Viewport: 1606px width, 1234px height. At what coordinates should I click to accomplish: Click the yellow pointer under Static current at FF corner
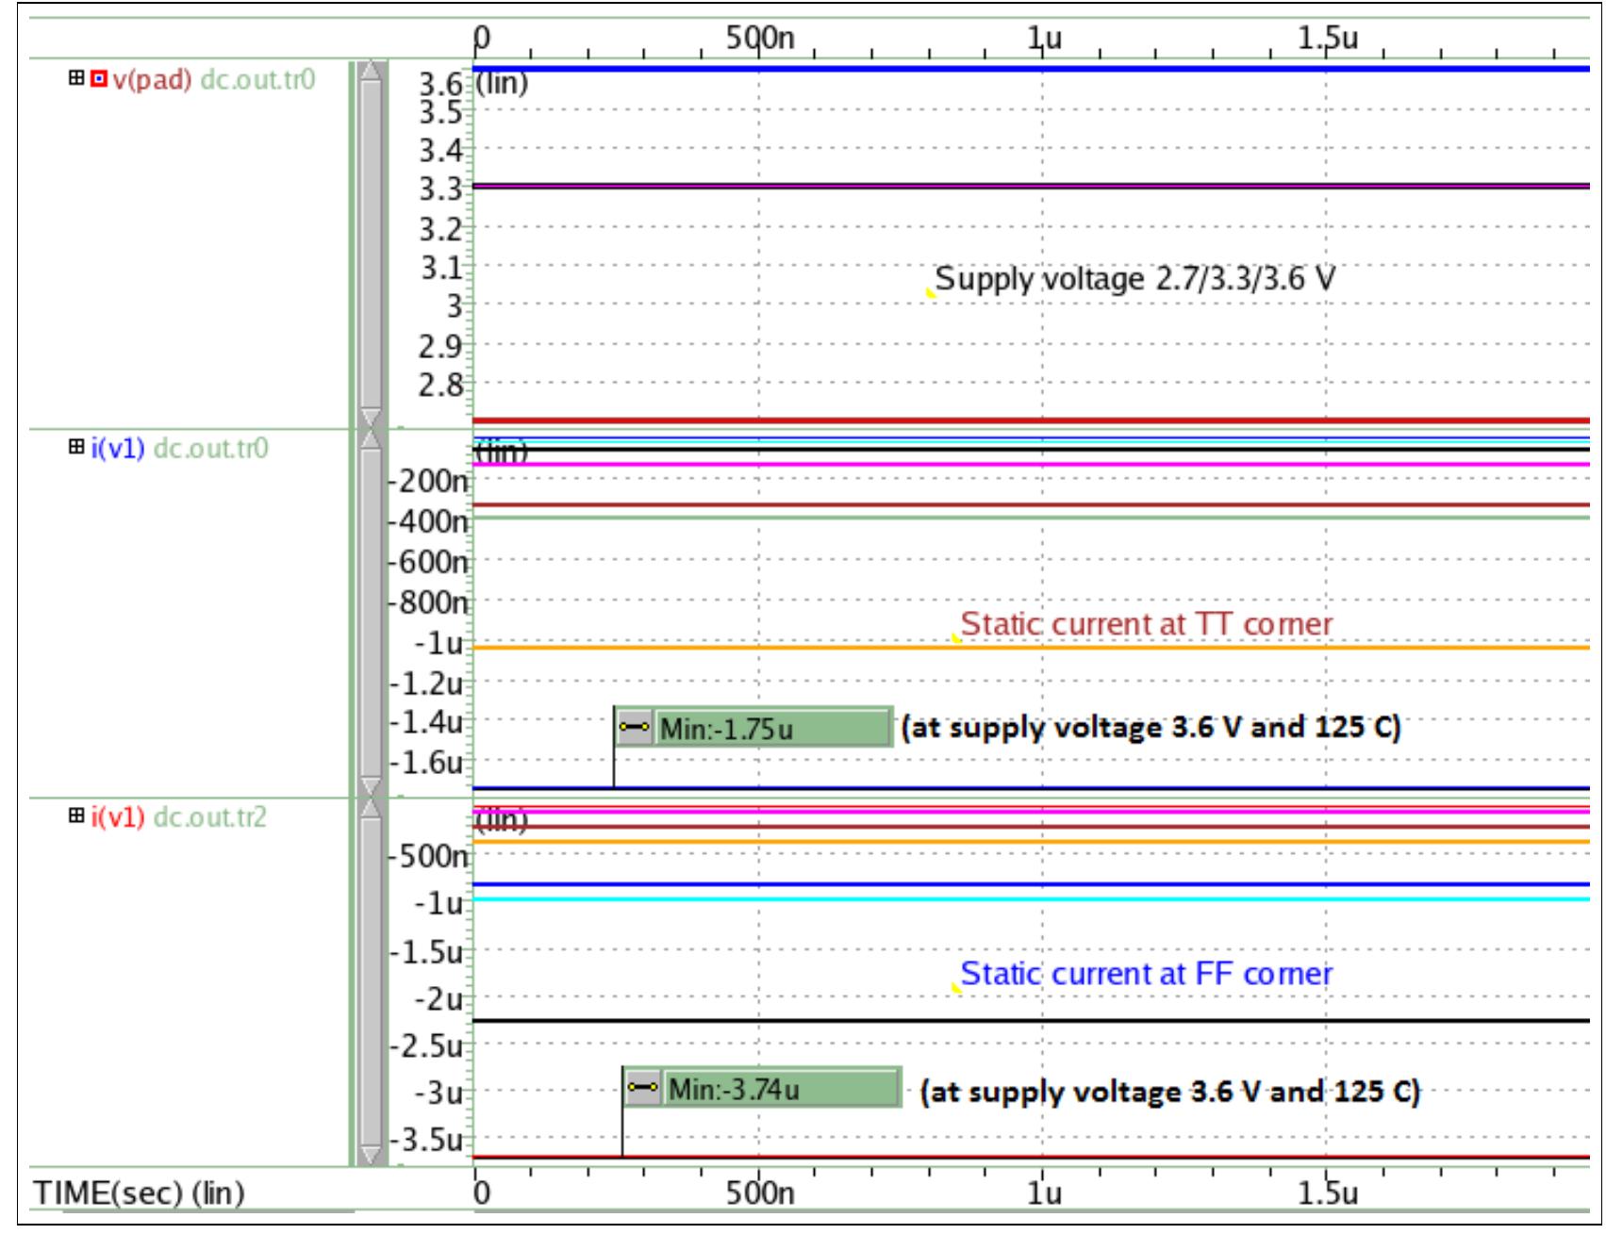click(956, 987)
